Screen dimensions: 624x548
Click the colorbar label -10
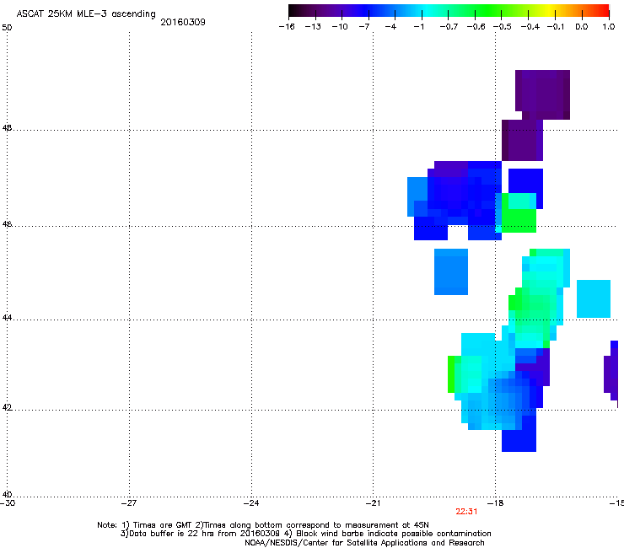coord(340,27)
